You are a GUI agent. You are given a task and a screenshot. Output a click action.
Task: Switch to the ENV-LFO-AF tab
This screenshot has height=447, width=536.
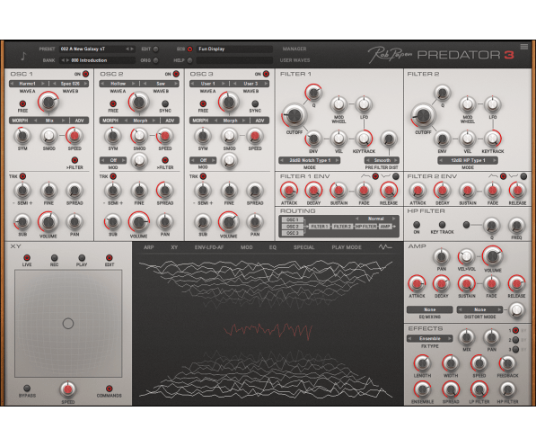coord(209,247)
